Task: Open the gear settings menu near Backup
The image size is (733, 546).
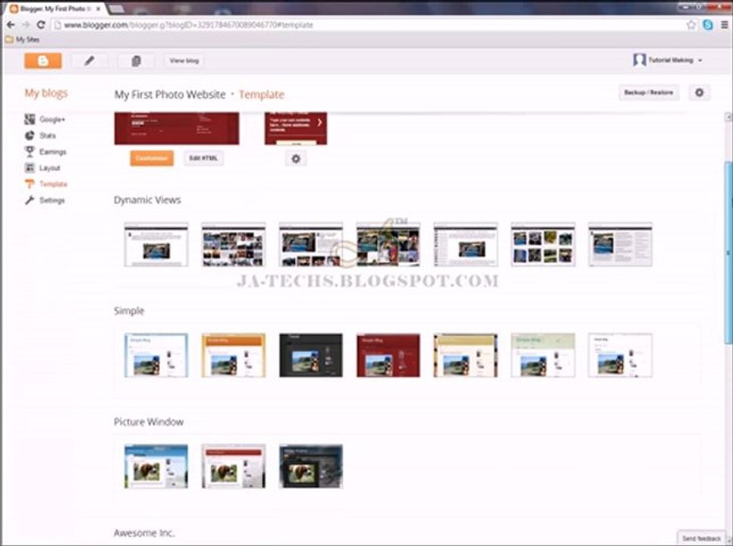Action: (700, 93)
